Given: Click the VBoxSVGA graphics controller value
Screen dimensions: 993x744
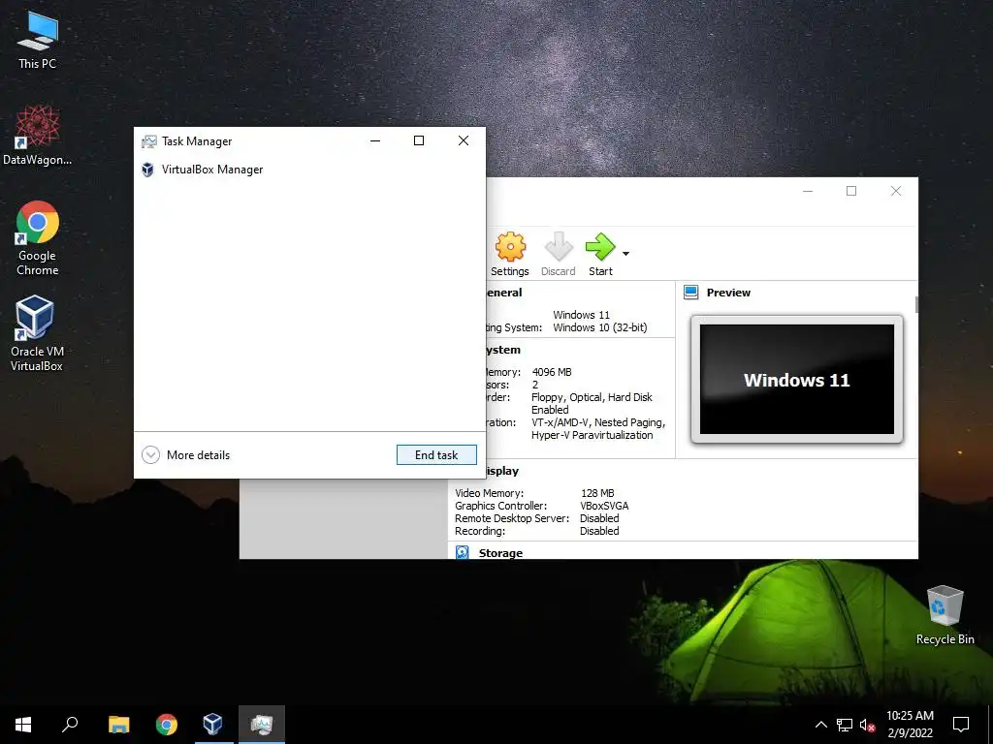Looking at the screenshot, I should tap(604, 506).
